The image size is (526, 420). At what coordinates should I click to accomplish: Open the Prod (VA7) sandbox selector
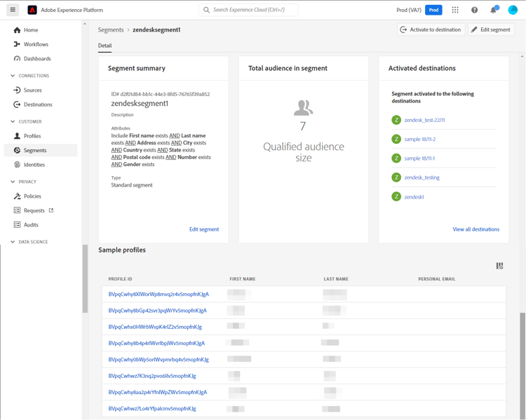409,10
